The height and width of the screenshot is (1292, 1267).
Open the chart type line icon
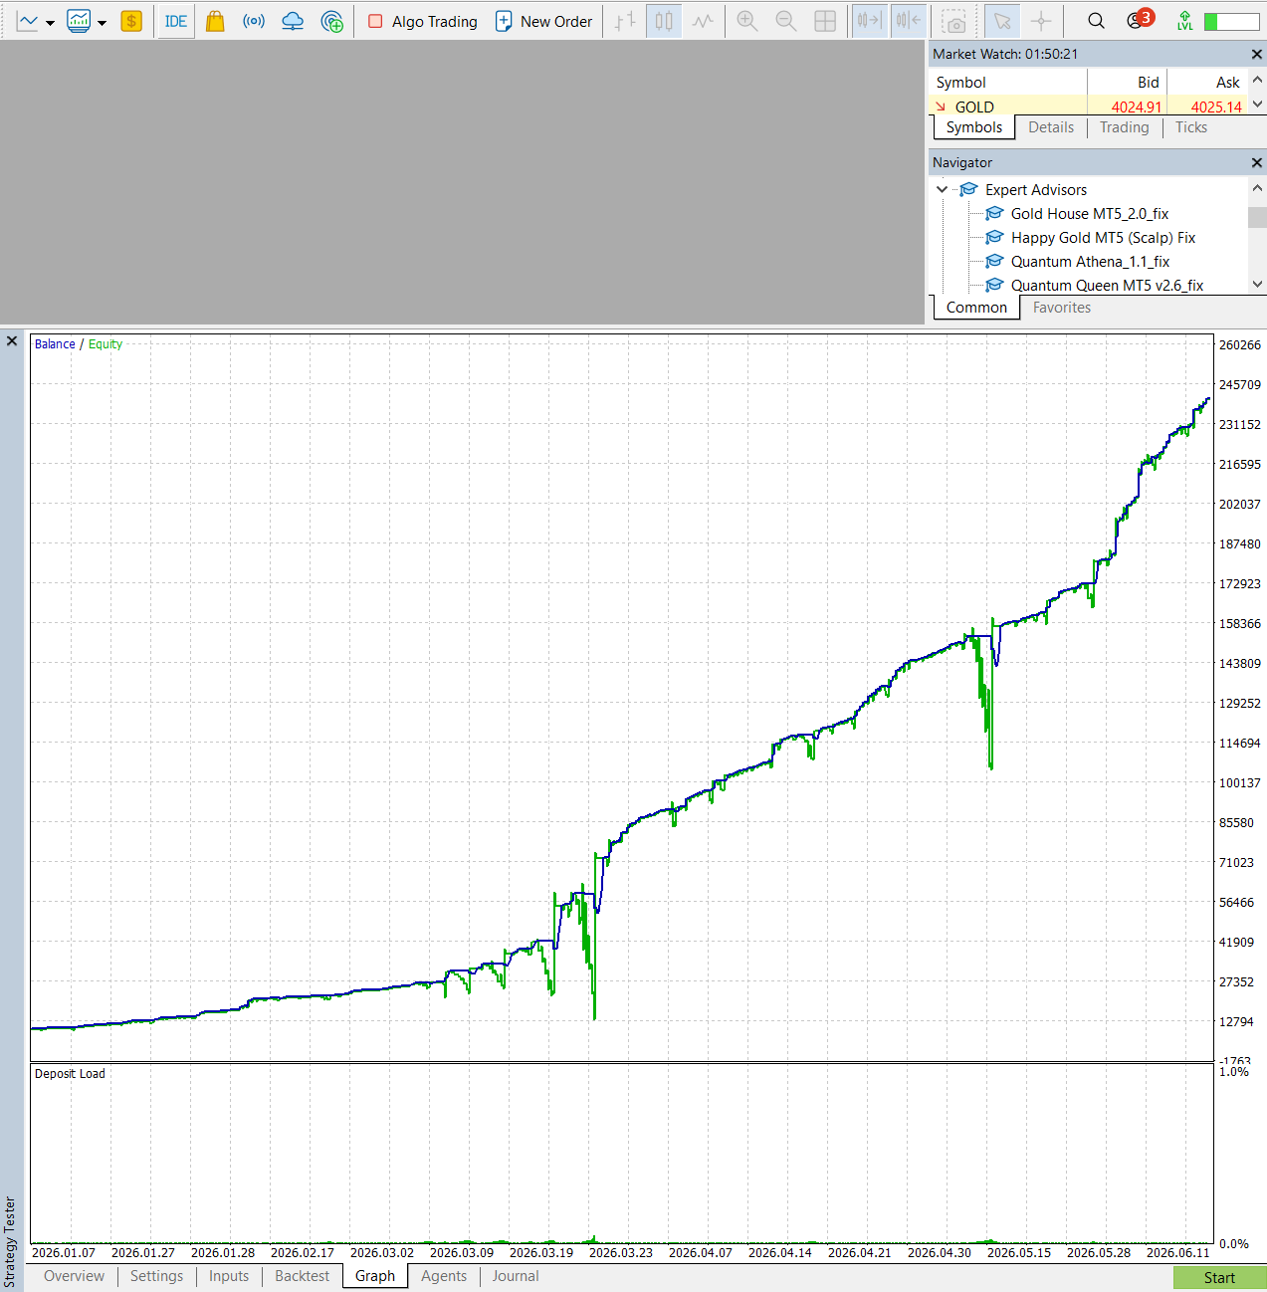pos(27,21)
